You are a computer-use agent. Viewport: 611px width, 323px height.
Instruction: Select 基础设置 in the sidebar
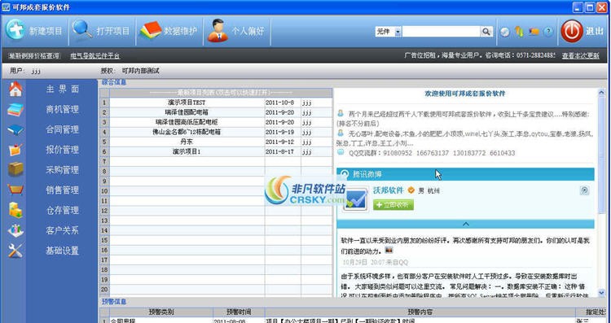pyautogui.click(x=63, y=251)
